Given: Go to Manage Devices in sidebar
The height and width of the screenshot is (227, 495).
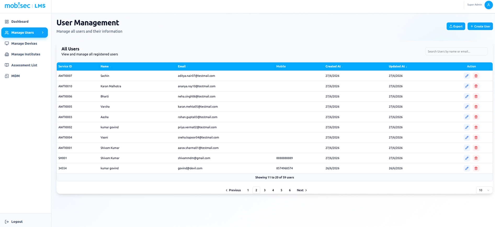Looking at the screenshot, I should (25, 43).
